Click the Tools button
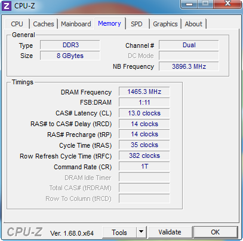 coord(119,233)
